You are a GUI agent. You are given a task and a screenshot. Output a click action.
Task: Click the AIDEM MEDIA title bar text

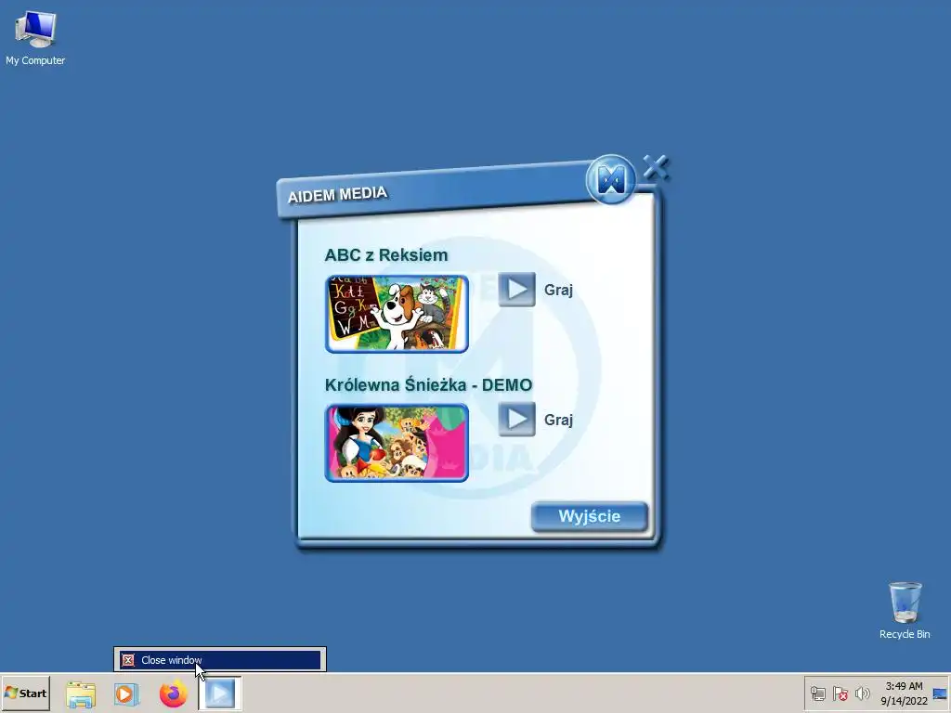(337, 195)
